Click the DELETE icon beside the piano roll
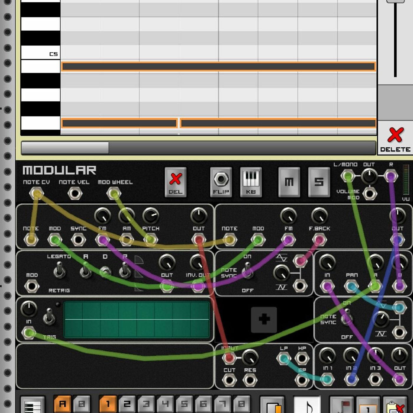The width and height of the screenshot is (413, 413). (x=395, y=139)
